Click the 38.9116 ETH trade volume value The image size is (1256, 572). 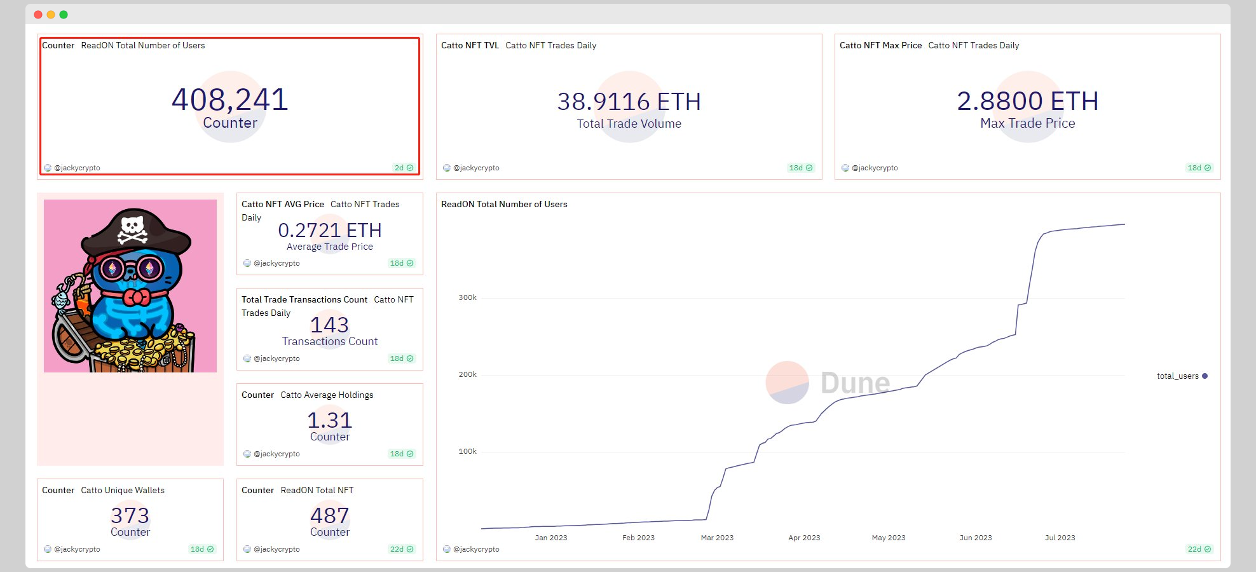(x=629, y=102)
